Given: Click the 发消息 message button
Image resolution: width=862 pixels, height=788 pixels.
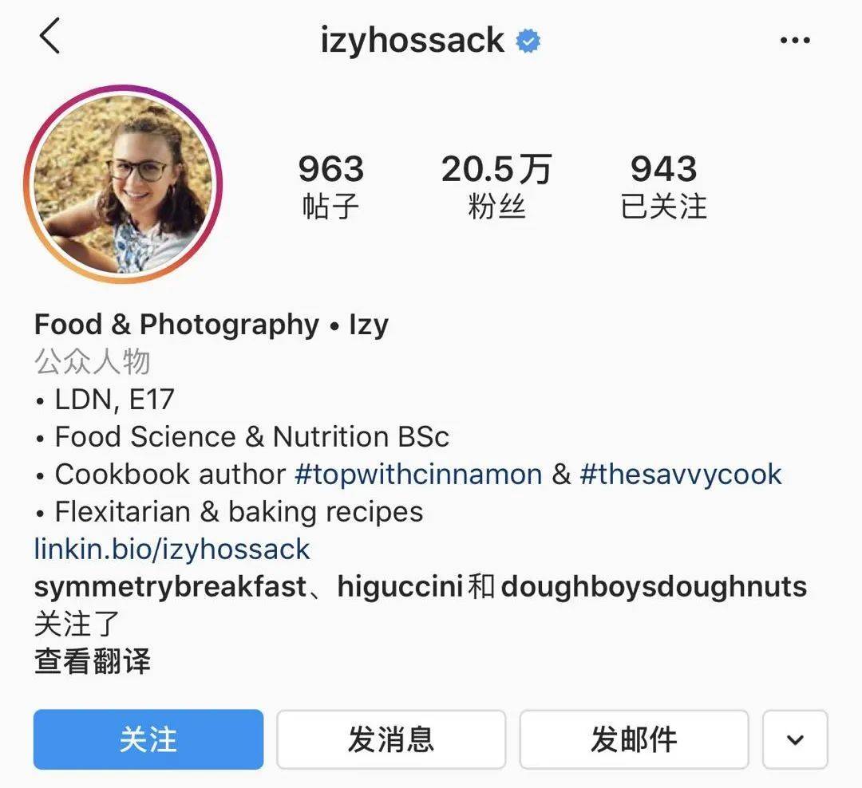Looking at the screenshot, I should [x=391, y=739].
